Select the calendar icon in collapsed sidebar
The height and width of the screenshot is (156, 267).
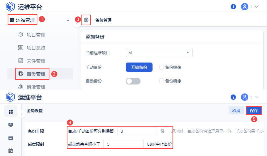(x=11, y=150)
